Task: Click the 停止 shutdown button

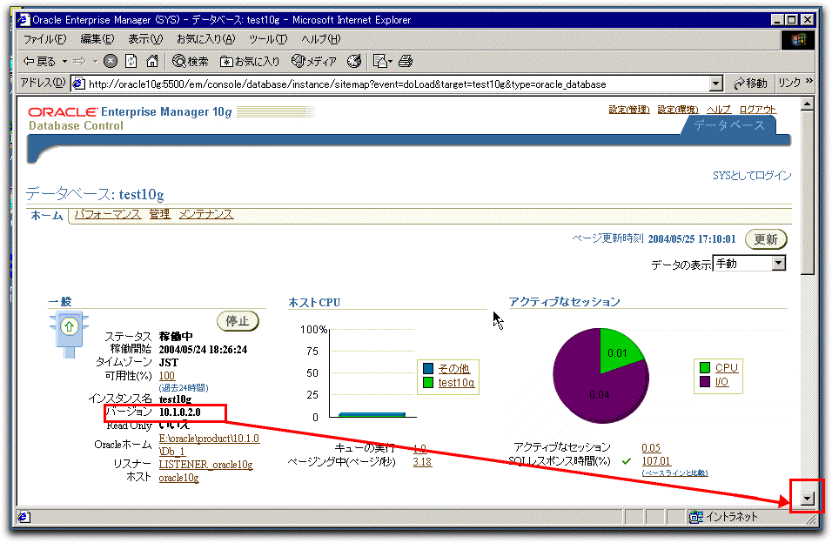Action: point(238,321)
